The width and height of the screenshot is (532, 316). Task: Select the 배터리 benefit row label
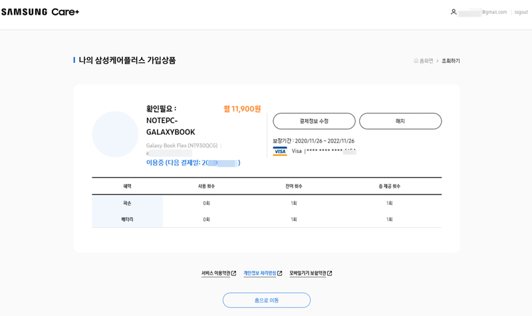[x=127, y=219]
